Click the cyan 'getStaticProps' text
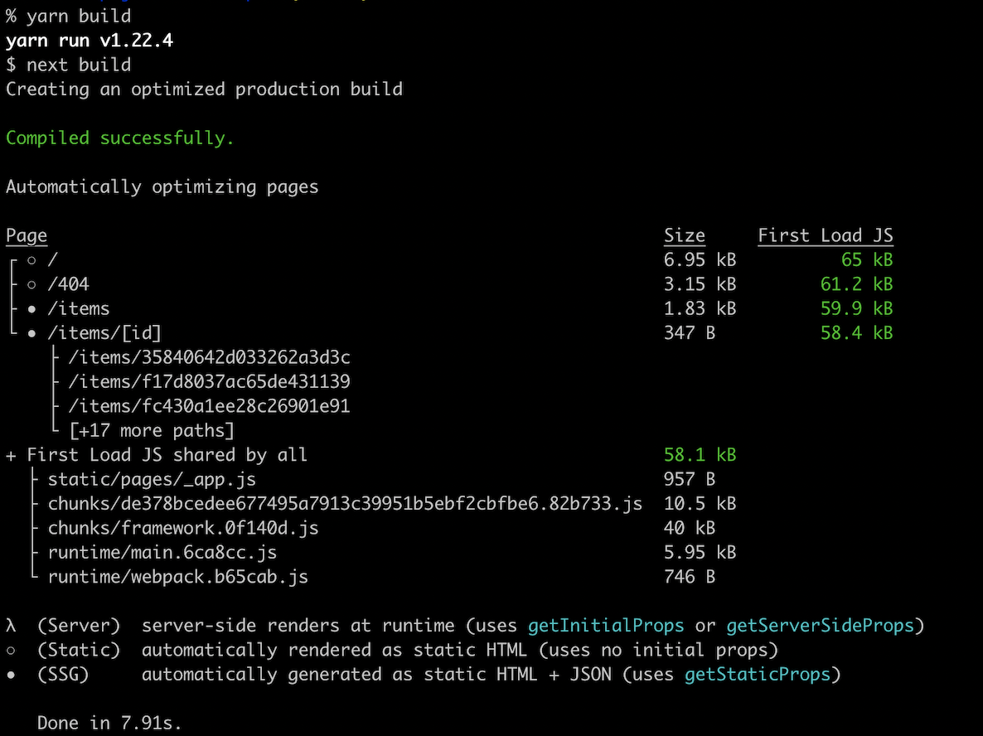Viewport: 983px width, 736px height. (758, 675)
